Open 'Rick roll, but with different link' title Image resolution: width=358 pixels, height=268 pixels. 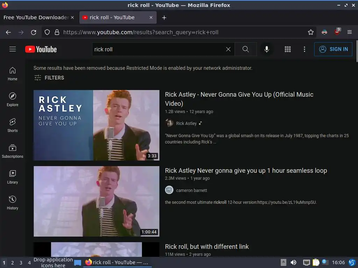[x=207, y=247]
